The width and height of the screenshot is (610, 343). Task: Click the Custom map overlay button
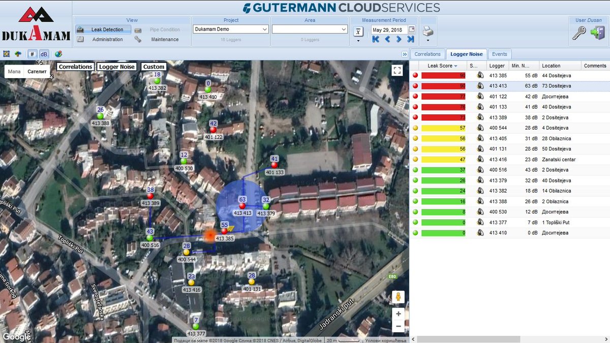pos(154,67)
